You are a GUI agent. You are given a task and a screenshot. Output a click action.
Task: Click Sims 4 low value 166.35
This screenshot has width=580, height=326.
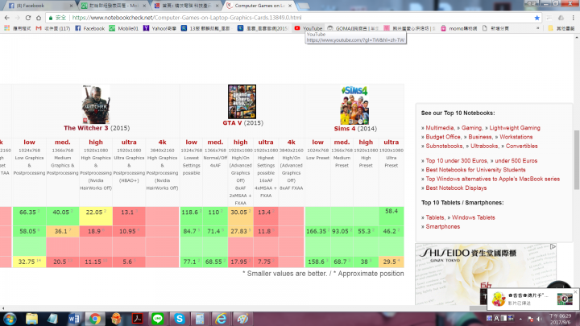317,231
